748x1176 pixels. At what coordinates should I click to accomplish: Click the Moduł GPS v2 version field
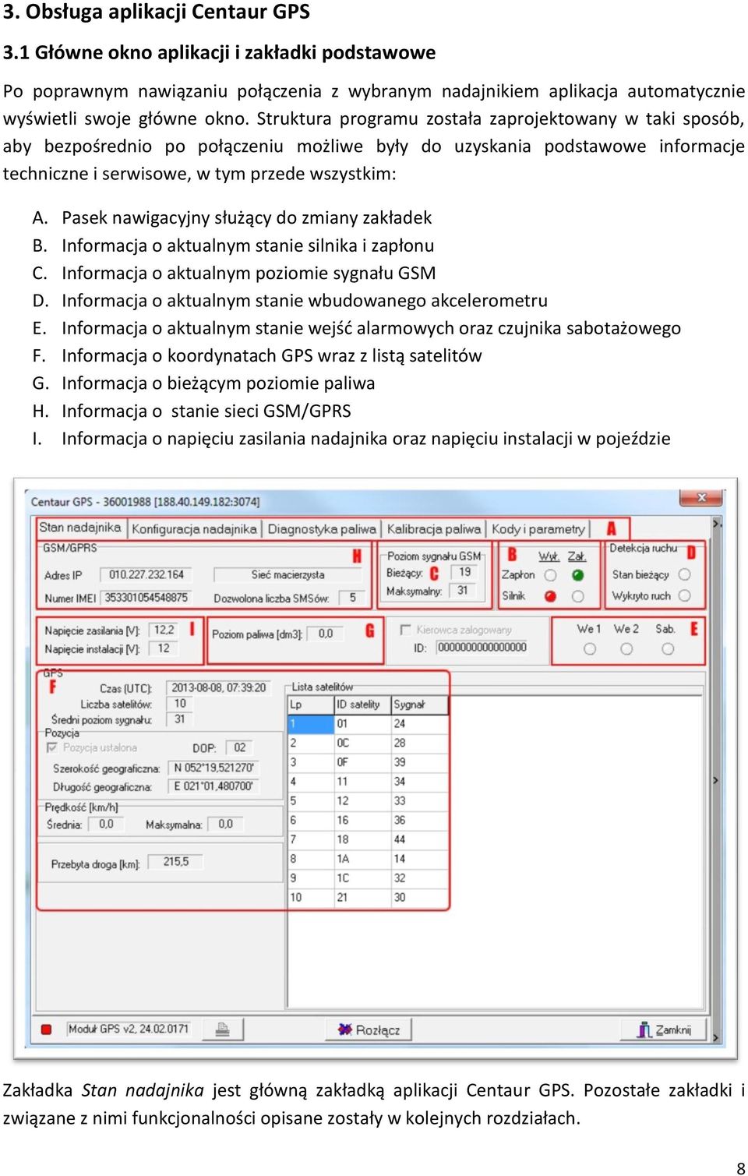click(129, 1029)
